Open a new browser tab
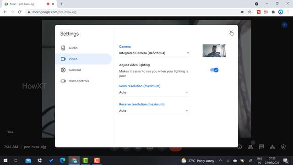Screen dimensions: 293x165 pos(62,4)
